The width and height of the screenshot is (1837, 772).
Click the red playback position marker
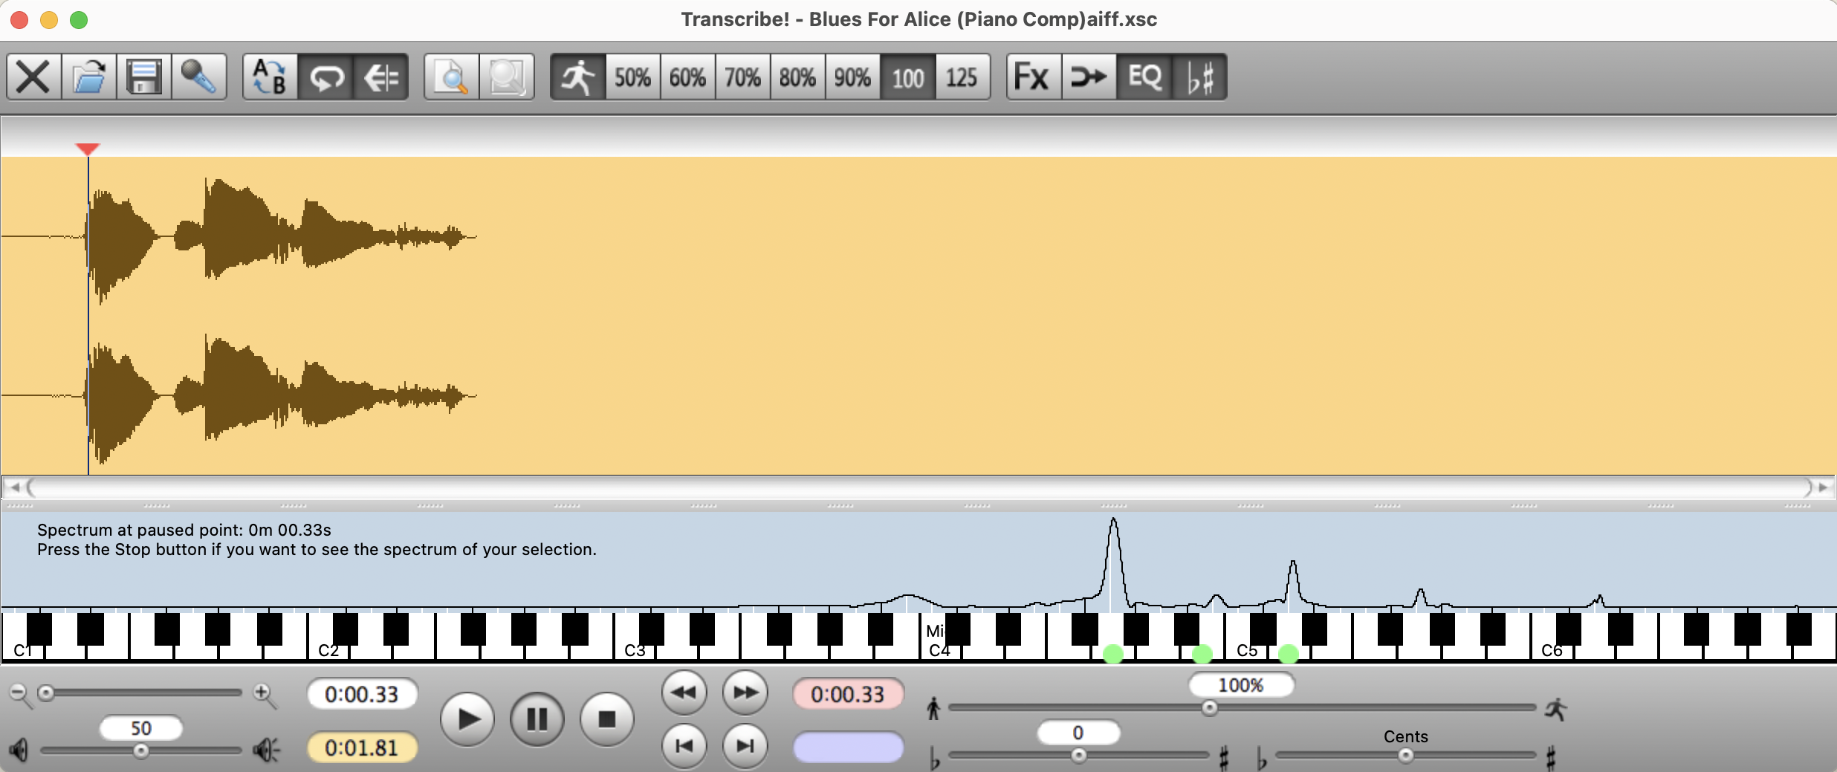(88, 149)
